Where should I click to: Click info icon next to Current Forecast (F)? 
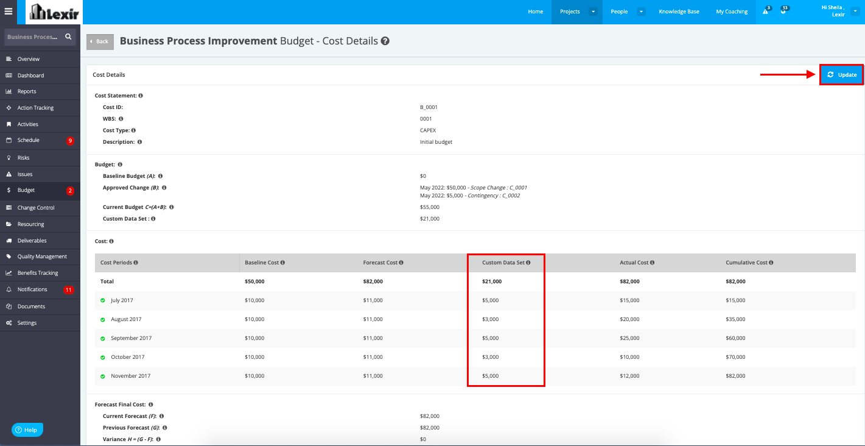coord(161,416)
